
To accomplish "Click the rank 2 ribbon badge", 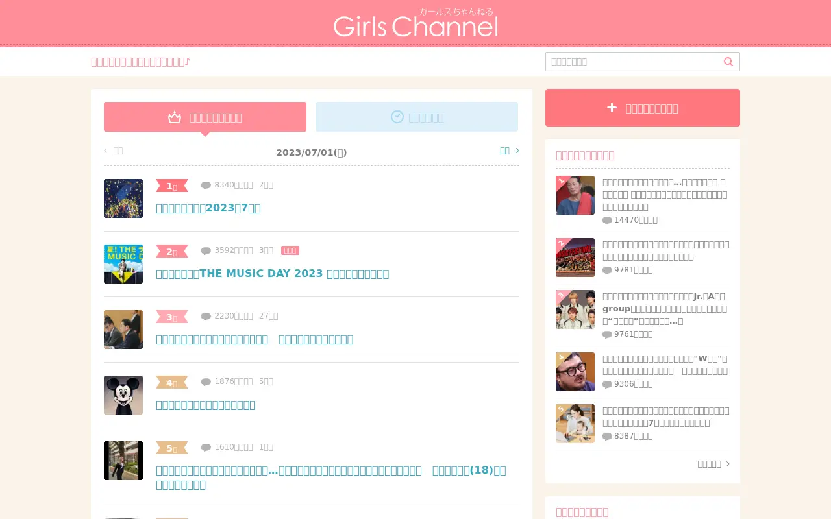I will click(x=172, y=252).
